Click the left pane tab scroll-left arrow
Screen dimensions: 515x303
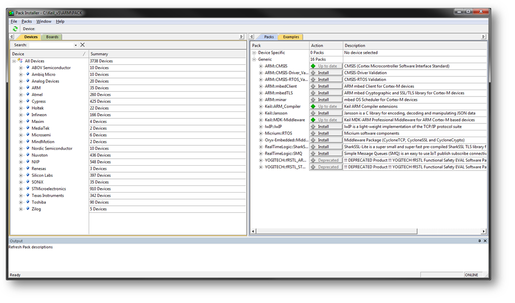12,37
